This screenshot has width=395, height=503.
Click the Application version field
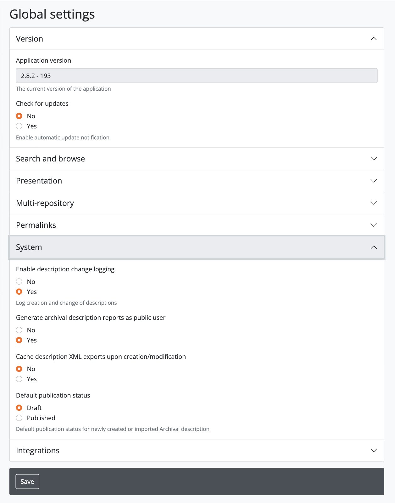click(197, 76)
